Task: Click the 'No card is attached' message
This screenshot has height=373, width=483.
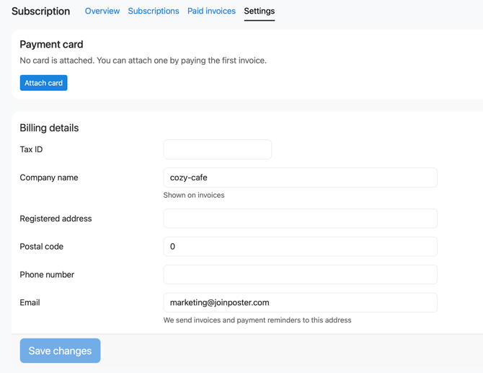Action: click(143, 61)
